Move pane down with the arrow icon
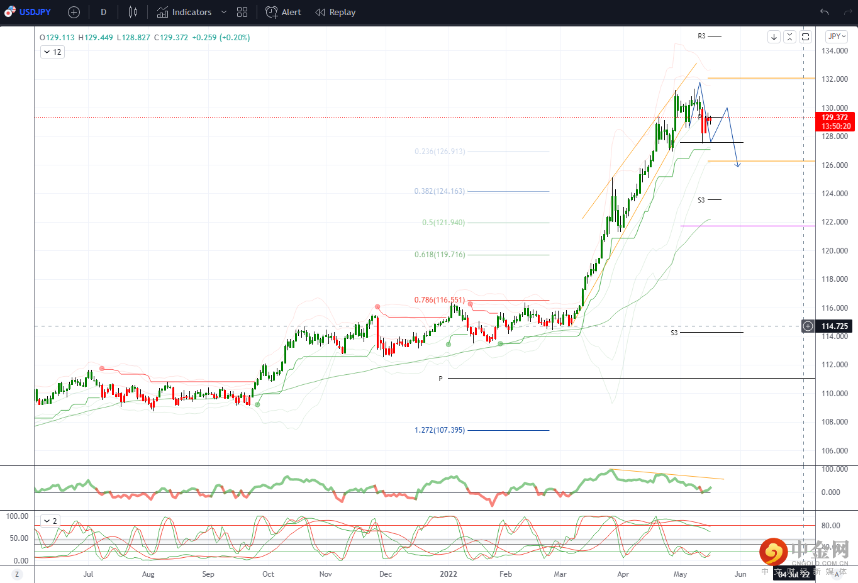858x583 pixels. (774, 37)
